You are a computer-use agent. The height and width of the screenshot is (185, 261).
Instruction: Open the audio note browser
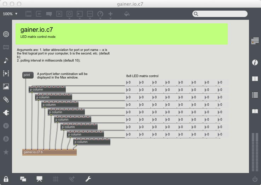point(6,60)
